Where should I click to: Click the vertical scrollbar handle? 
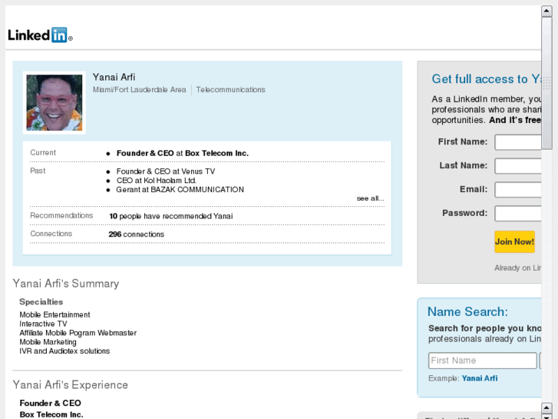[546, 83]
